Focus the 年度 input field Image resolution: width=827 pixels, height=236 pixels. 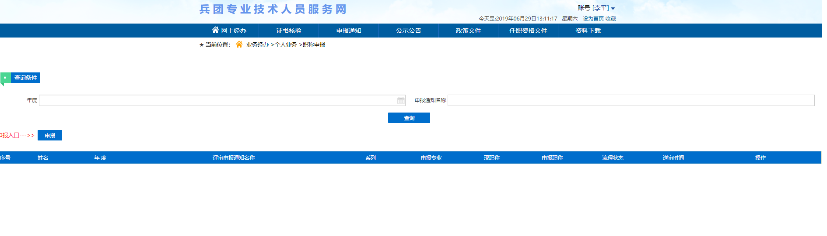click(x=217, y=101)
